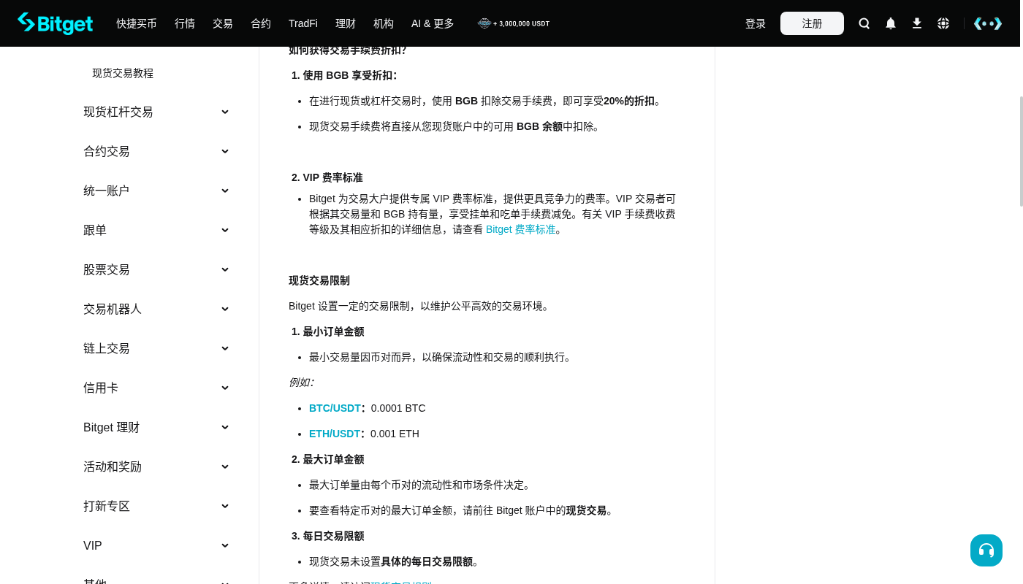The image size is (1023, 584).
Task: Click the 2. 最大订单金额 heading
Action: 328,459
